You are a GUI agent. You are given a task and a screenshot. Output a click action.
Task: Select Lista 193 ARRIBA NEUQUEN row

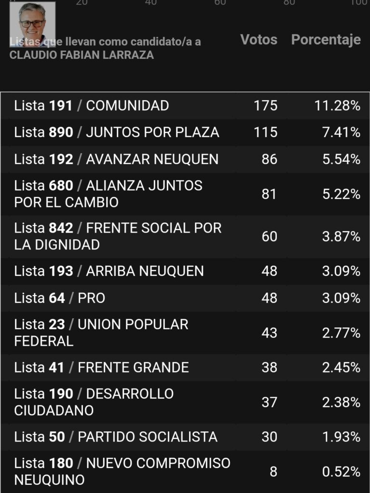click(x=185, y=272)
